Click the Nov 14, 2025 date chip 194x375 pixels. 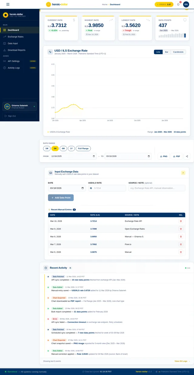(x=92, y=35)
